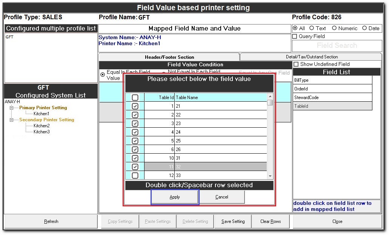
Task: Click the Save Setting button
Action: (x=233, y=221)
